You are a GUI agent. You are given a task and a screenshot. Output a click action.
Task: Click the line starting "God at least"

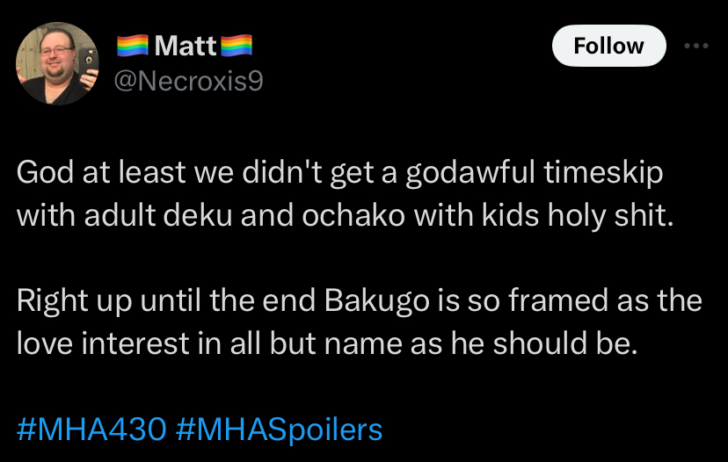tap(340, 172)
